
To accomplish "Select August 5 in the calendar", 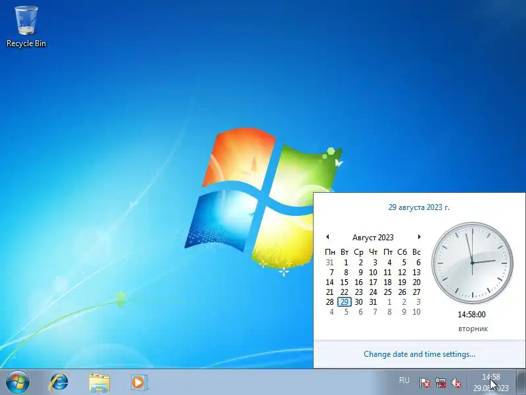I will (x=404, y=262).
